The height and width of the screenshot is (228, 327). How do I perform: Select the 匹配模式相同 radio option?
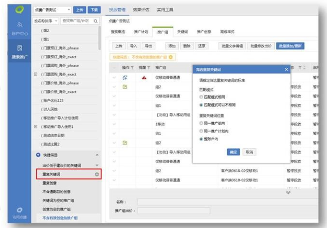coord(201,97)
